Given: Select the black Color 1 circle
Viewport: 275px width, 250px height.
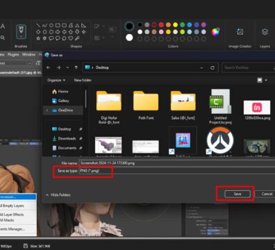Looking at the screenshot, I should [x=129, y=26].
